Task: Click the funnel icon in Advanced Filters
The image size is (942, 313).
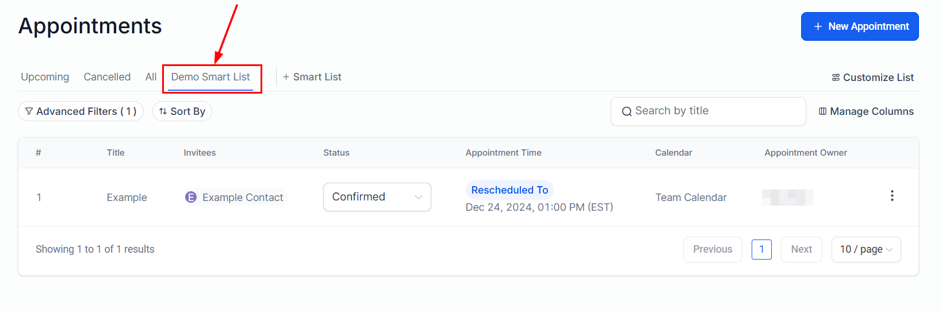Action: 29,111
